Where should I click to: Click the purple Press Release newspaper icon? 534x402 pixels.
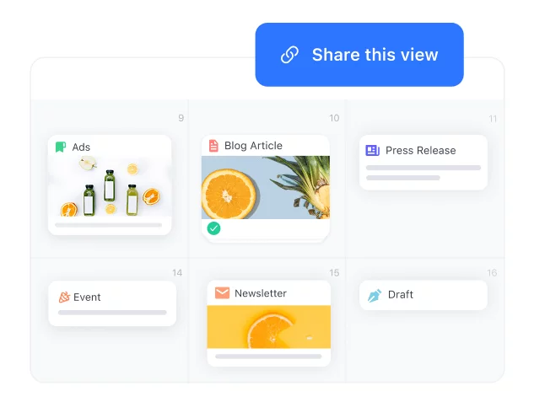click(372, 150)
